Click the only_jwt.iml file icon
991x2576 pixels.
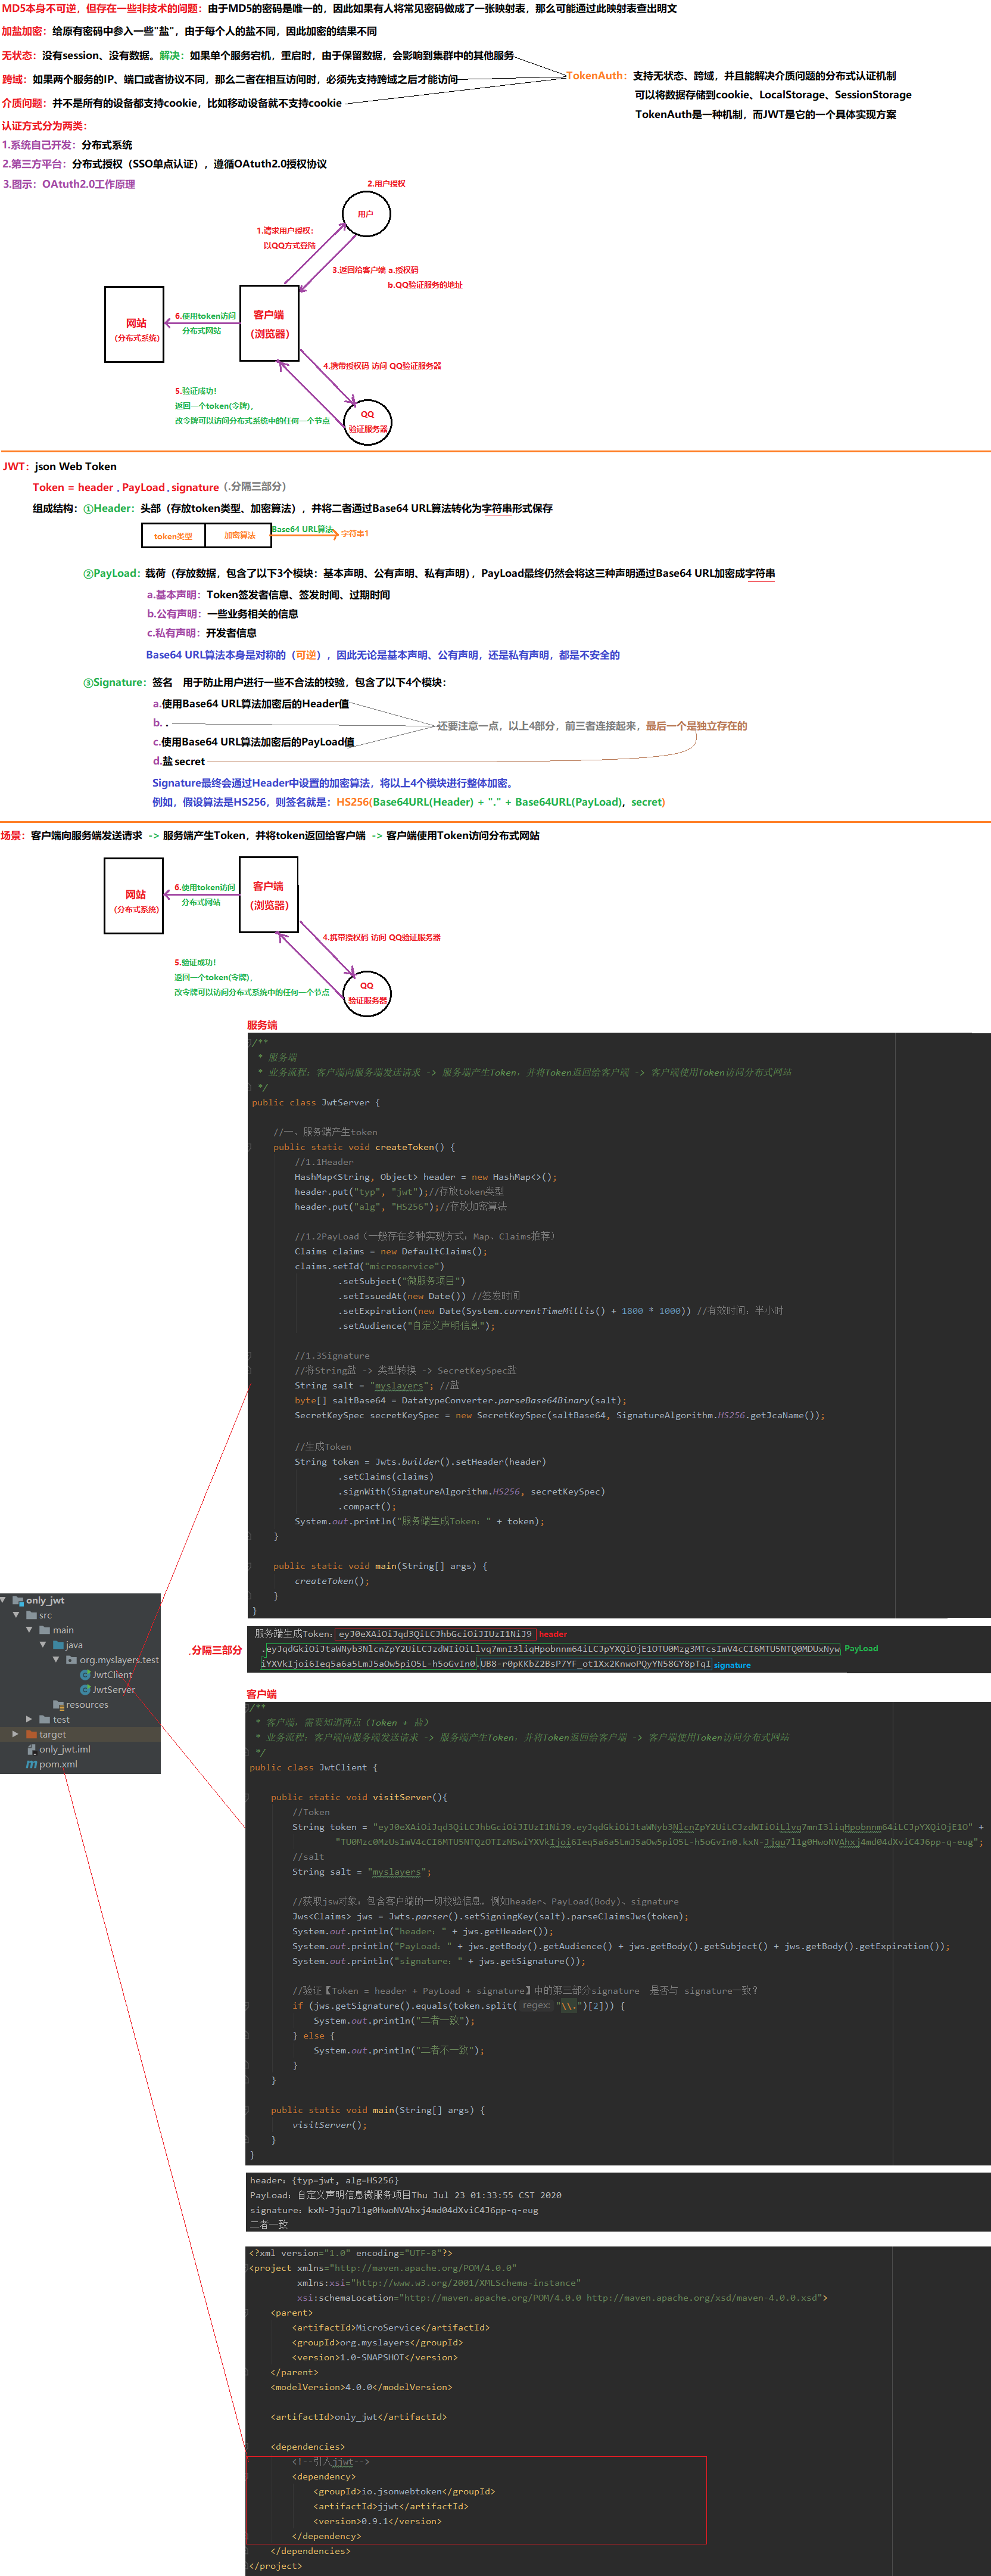(31, 1749)
